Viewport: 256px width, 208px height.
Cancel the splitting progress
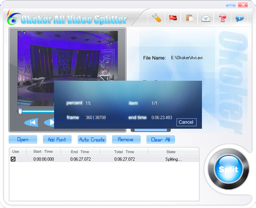pos(186,122)
